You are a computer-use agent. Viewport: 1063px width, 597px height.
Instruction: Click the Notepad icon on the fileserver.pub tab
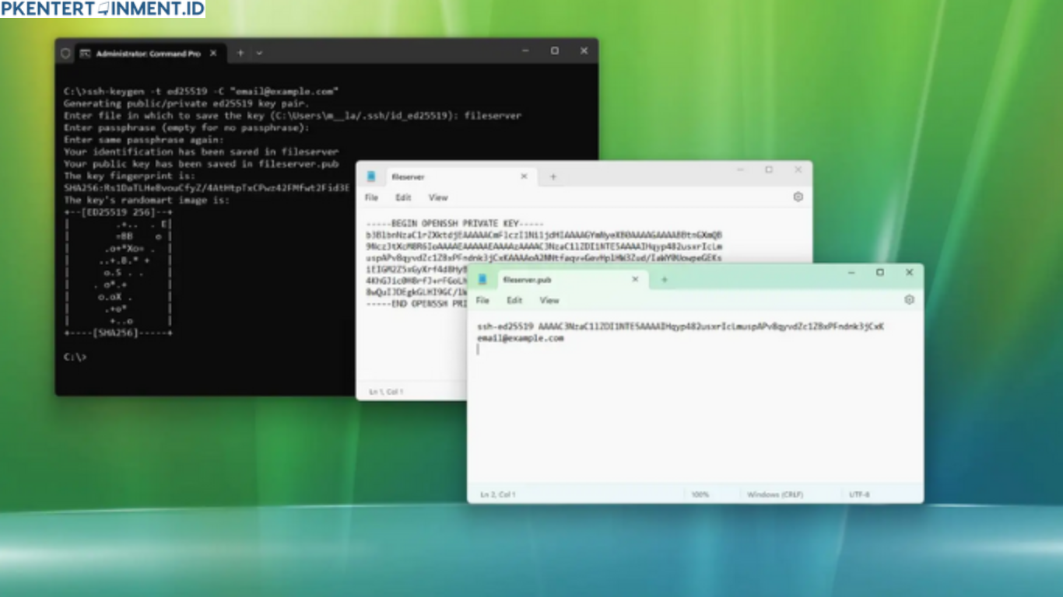[482, 279]
